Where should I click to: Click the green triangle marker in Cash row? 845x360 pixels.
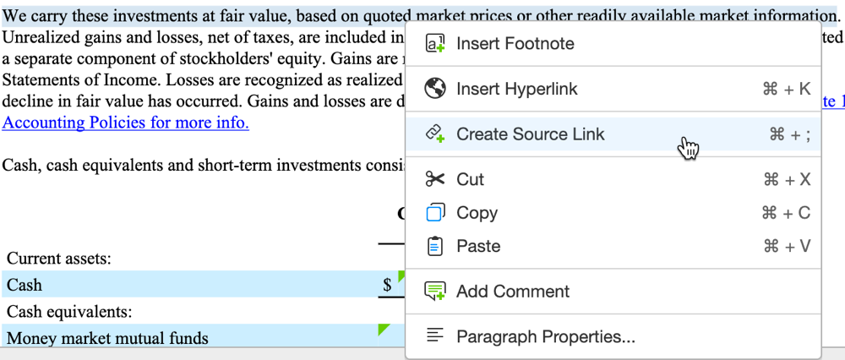click(x=401, y=275)
